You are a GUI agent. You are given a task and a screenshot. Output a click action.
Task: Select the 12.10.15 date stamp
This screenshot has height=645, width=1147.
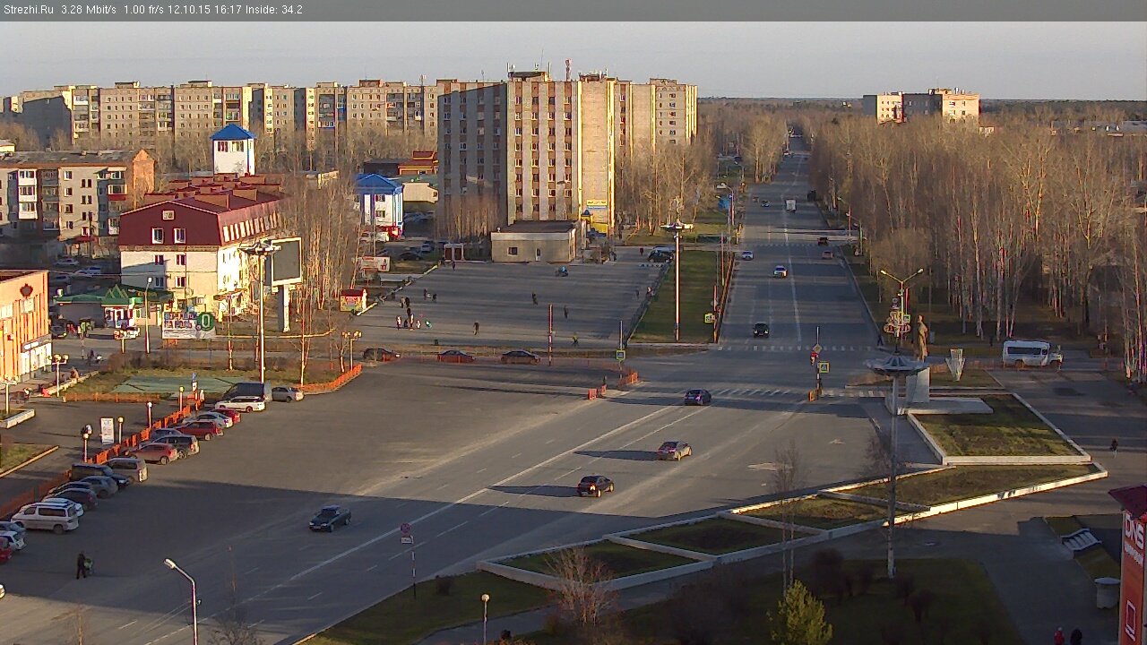[x=188, y=10]
